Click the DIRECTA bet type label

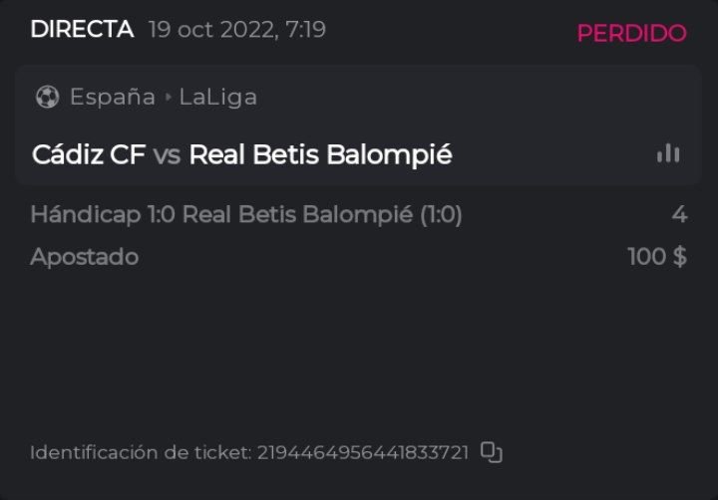[x=82, y=30]
